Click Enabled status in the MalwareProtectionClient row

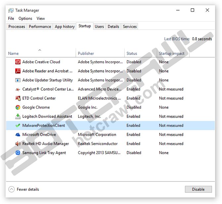[x=134, y=126]
